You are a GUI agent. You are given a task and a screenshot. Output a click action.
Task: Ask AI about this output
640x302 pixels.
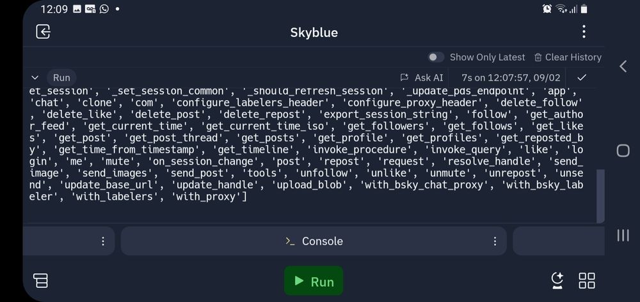click(x=422, y=77)
